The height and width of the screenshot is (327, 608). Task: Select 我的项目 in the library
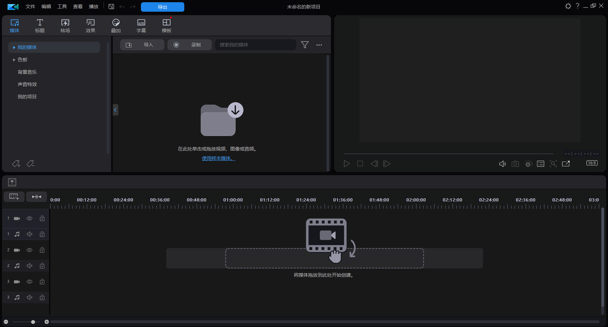(x=27, y=97)
